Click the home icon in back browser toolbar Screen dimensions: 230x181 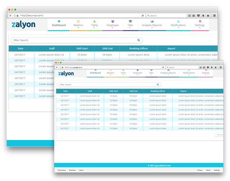(208, 16)
